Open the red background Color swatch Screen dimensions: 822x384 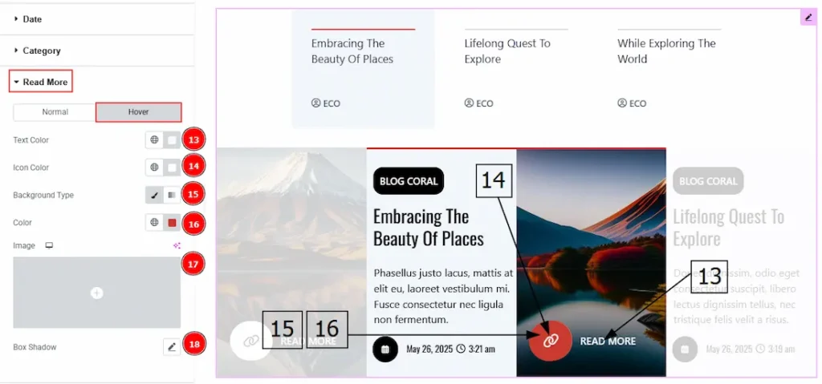click(171, 223)
